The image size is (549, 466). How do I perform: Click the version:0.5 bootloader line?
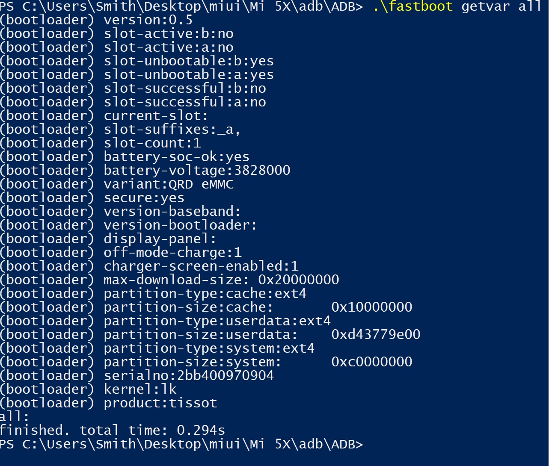point(96,20)
